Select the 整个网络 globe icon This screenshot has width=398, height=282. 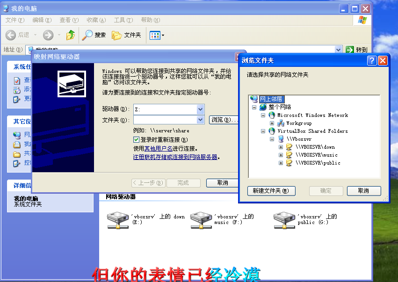263,107
